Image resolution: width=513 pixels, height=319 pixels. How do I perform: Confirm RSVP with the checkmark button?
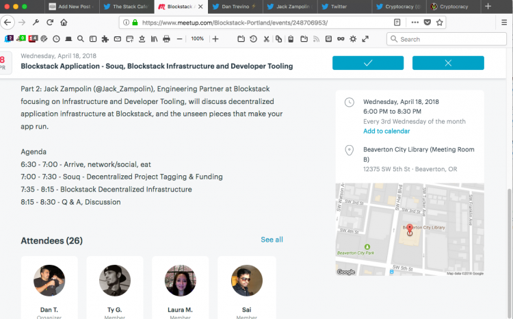(x=368, y=63)
